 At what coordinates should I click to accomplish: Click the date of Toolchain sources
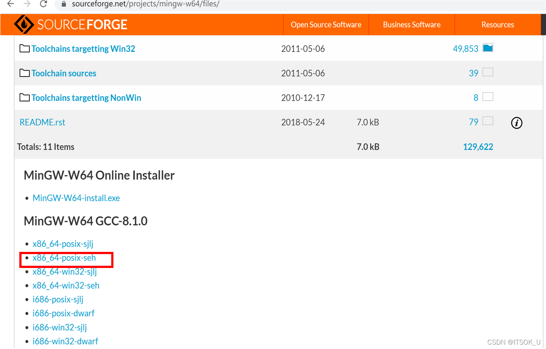(x=303, y=73)
